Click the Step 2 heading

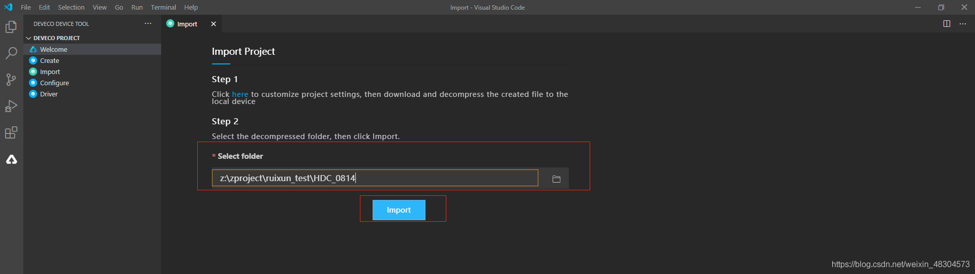pyautogui.click(x=225, y=121)
